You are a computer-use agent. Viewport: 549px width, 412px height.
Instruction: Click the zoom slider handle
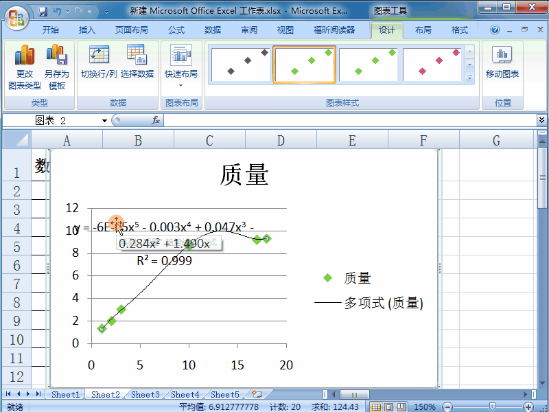click(x=491, y=407)
